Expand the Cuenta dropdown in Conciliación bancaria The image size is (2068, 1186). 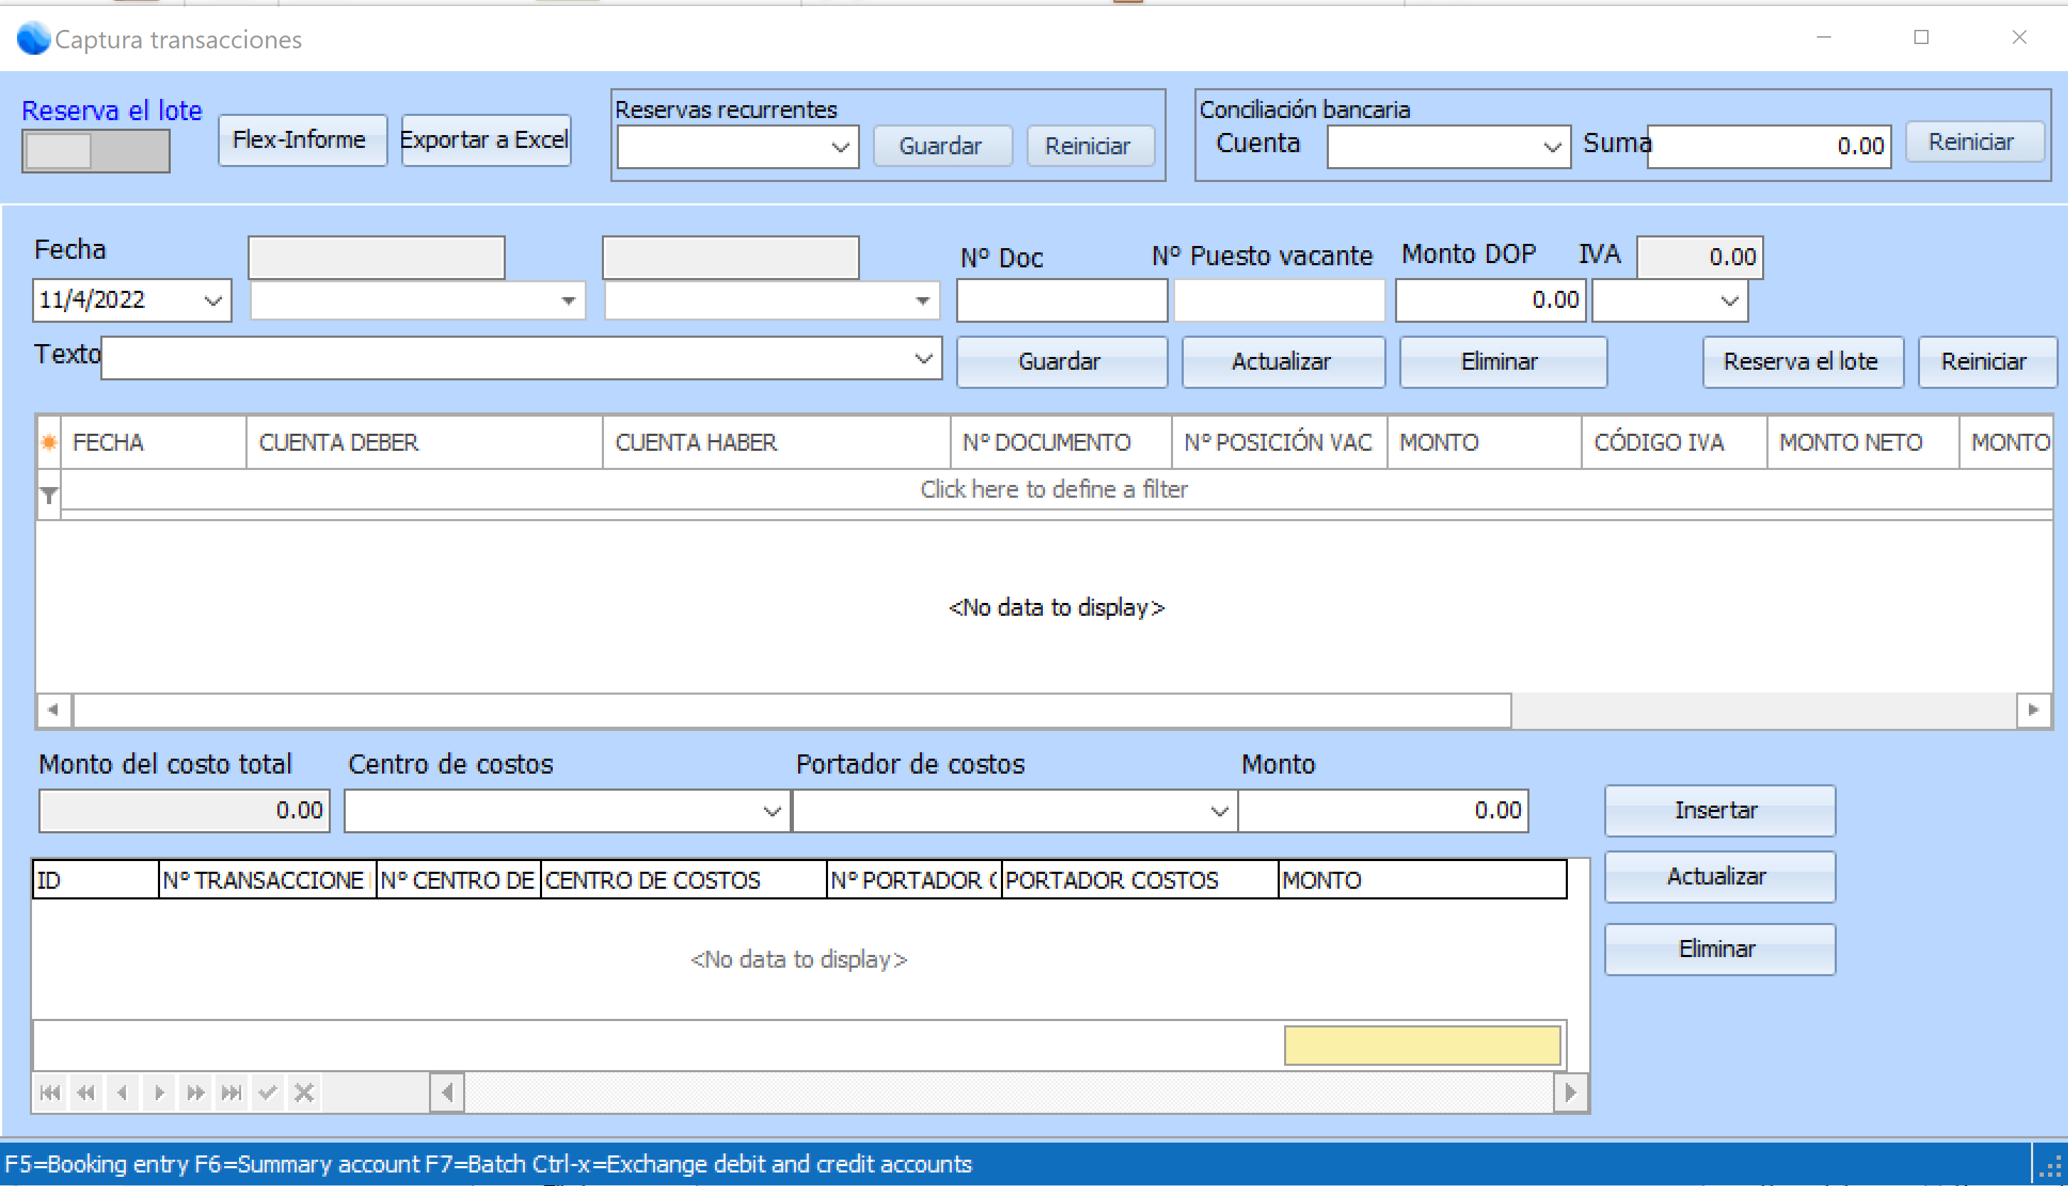pos(1552,147)
